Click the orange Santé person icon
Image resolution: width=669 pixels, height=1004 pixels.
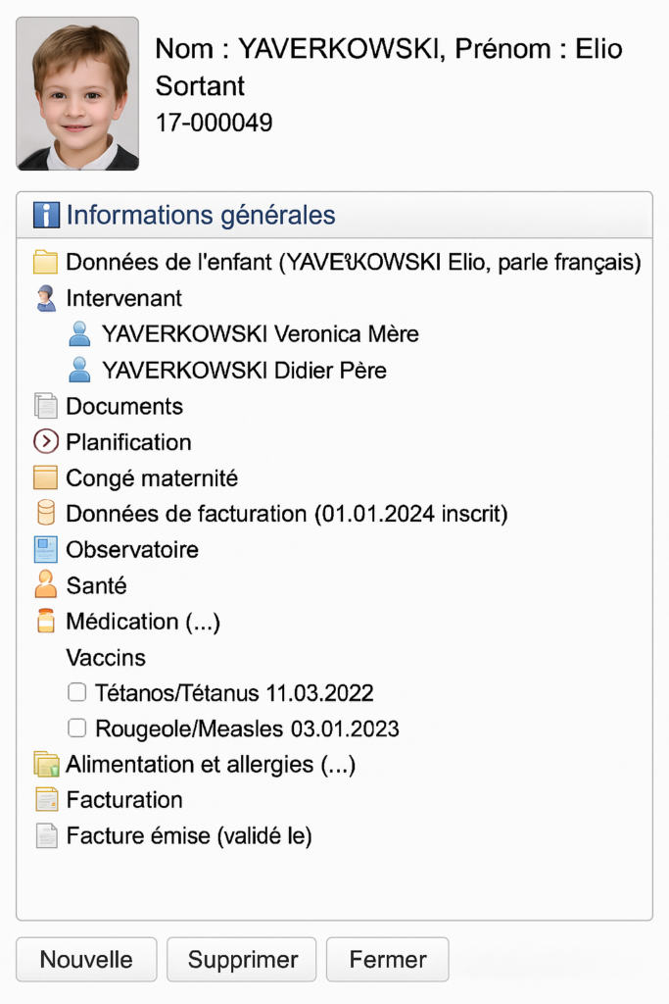tap(45, 585)
